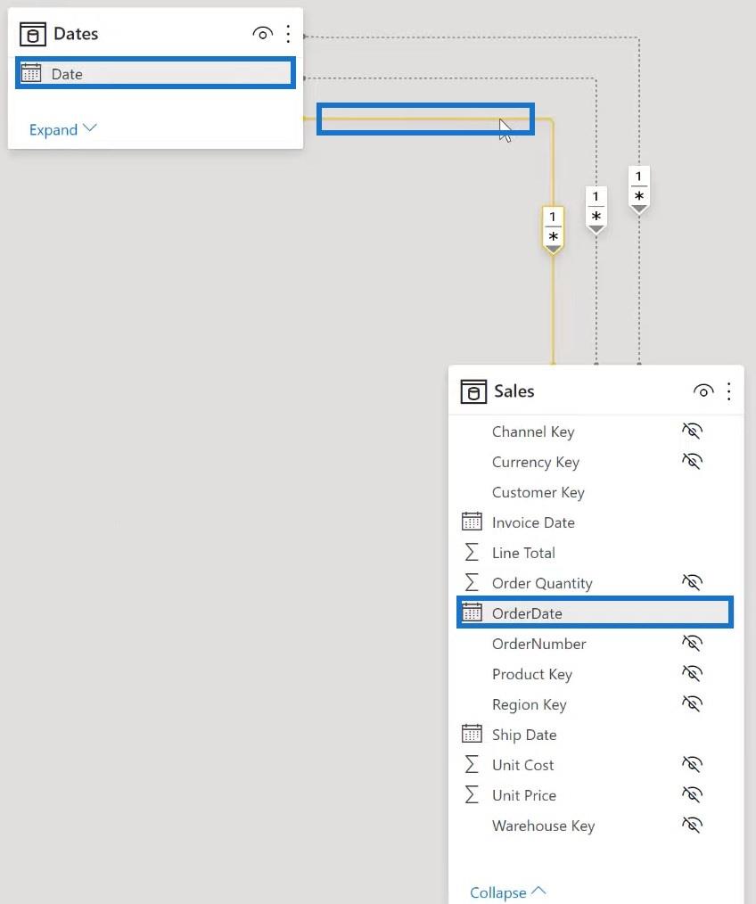Open the Dates table more options menu
Screen dimensions: 756x904
pos(288,34)
